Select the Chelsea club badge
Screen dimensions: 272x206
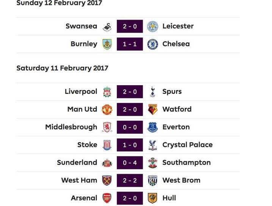153,44
